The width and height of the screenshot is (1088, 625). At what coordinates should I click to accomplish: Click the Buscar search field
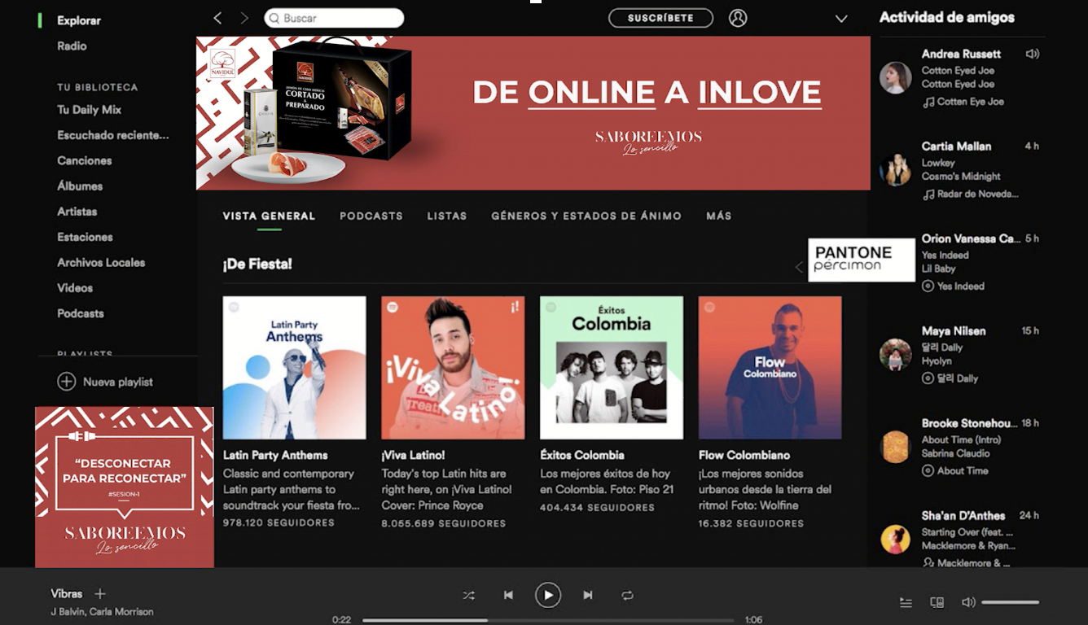pos(334,18)
